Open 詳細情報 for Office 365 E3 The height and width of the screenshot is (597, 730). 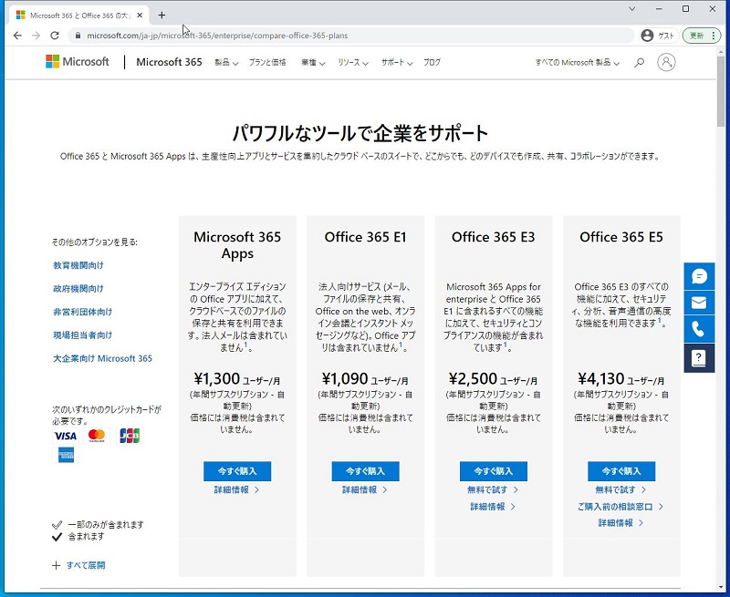click(493, 507)
